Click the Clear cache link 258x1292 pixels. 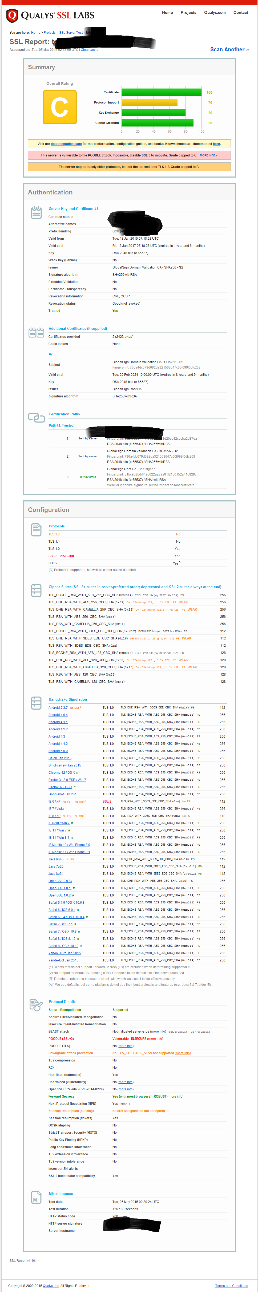click(x=90, y=50)
